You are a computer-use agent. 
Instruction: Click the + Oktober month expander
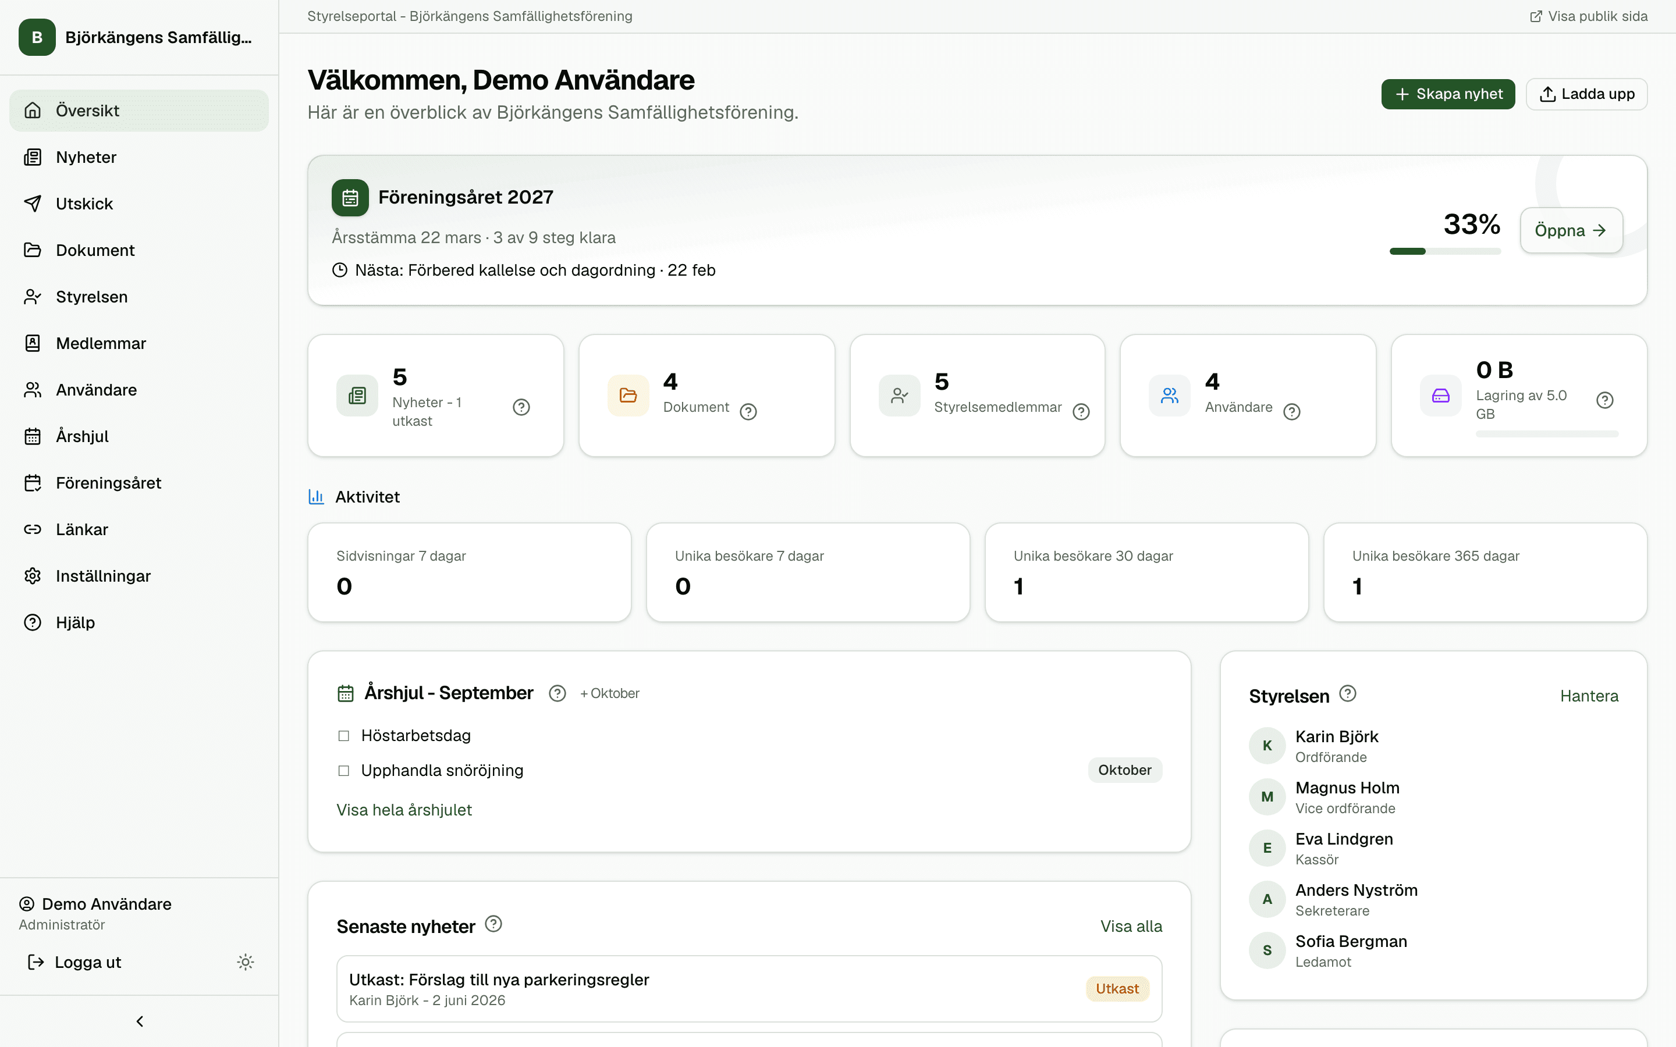click(x=609, y=693)
